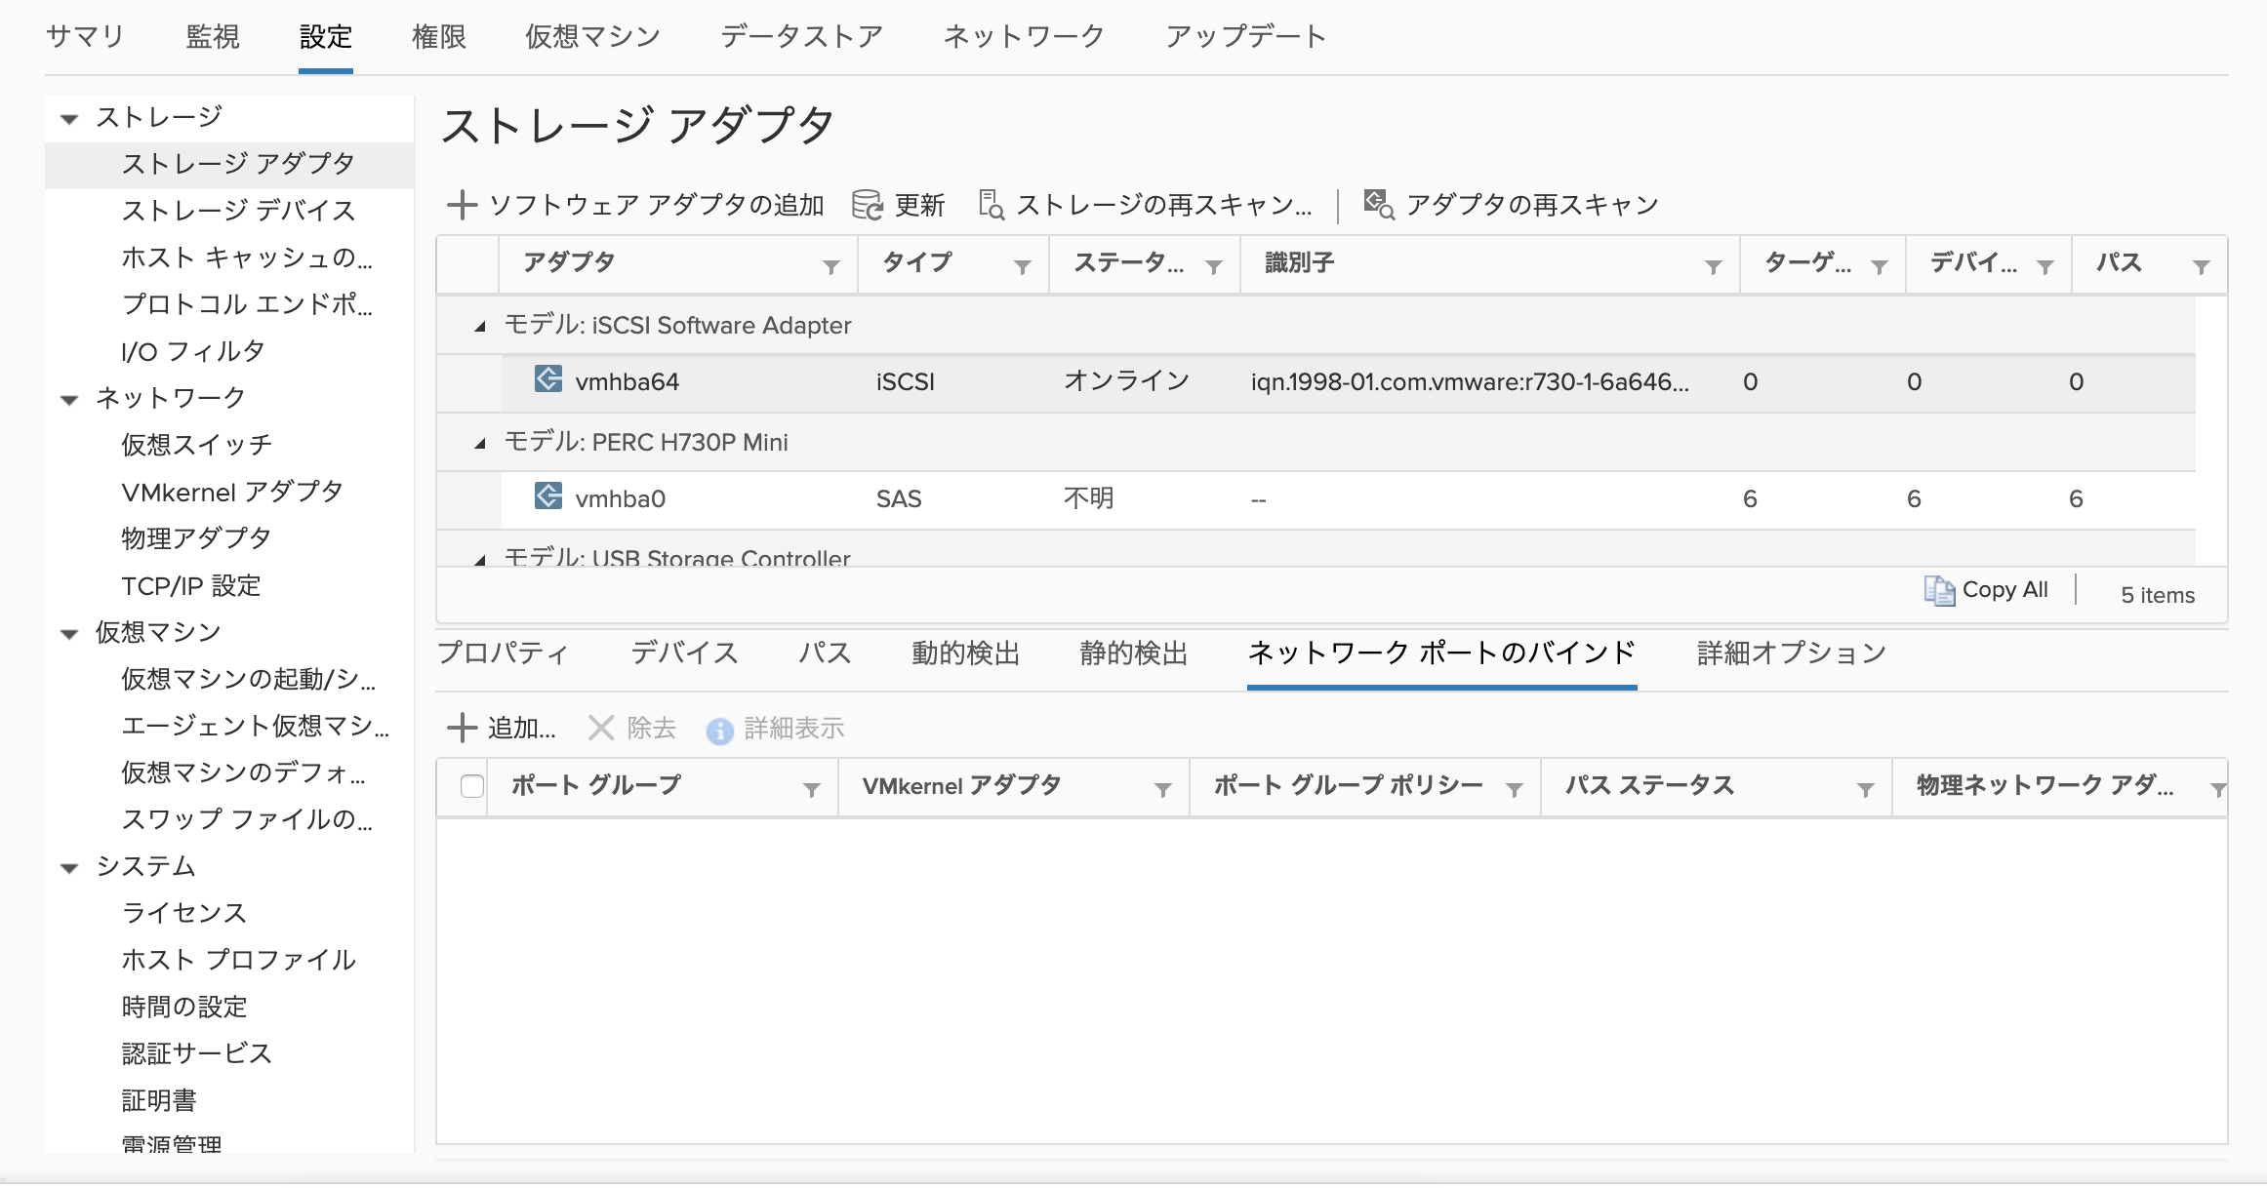Open filter for パス column
2267x1188 pixels.
click(x=2202, y=267)
